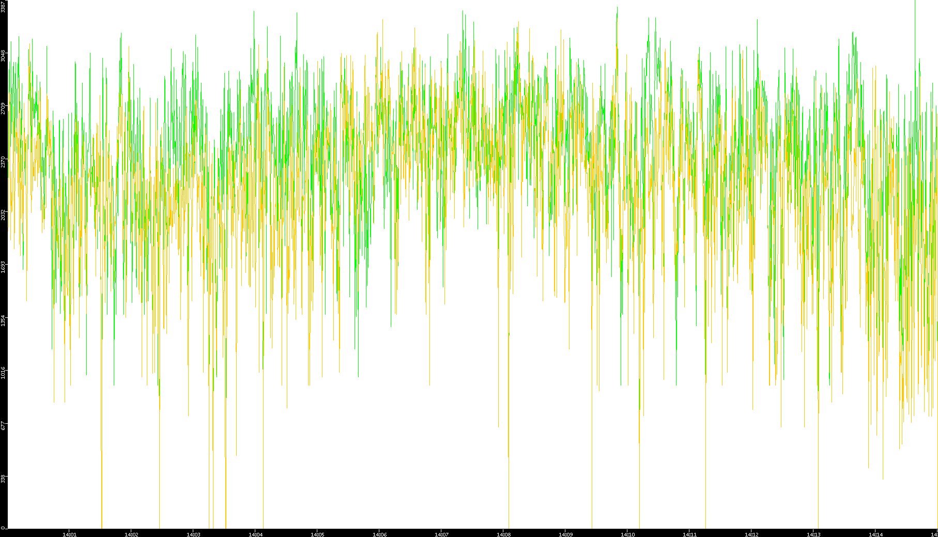Select the 14:14 time axis label
938x537 pixels.
pyautogui.click(x=876, y=534)
